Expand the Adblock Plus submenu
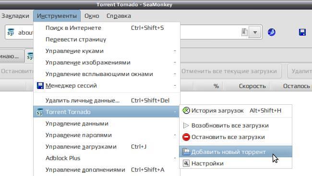This screenshot has height=176, width=312. [x=107, y=158]
